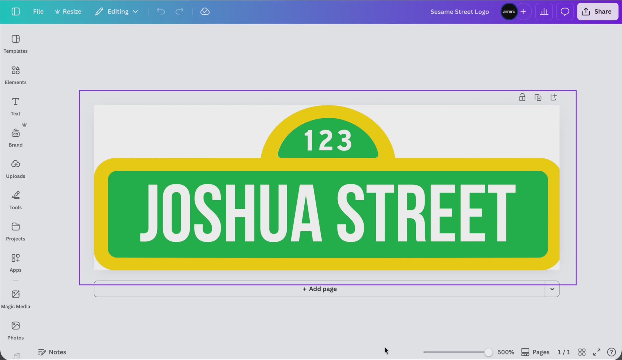
Task: Click the Share button
Action: click(597, 12)
